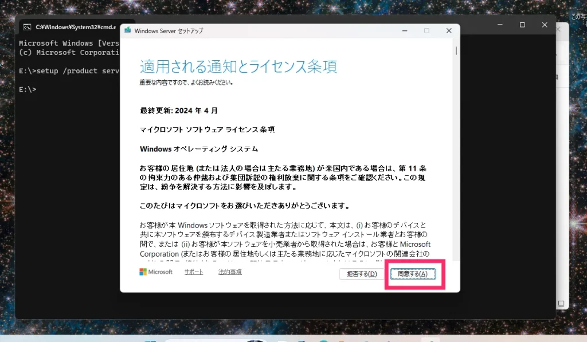Click the 最終更新: 2024 年 4 月 text
587x342 pixels.
pos(179,111)
